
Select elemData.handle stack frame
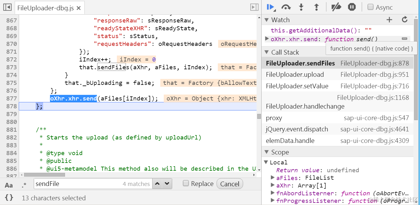coord(337,141)
